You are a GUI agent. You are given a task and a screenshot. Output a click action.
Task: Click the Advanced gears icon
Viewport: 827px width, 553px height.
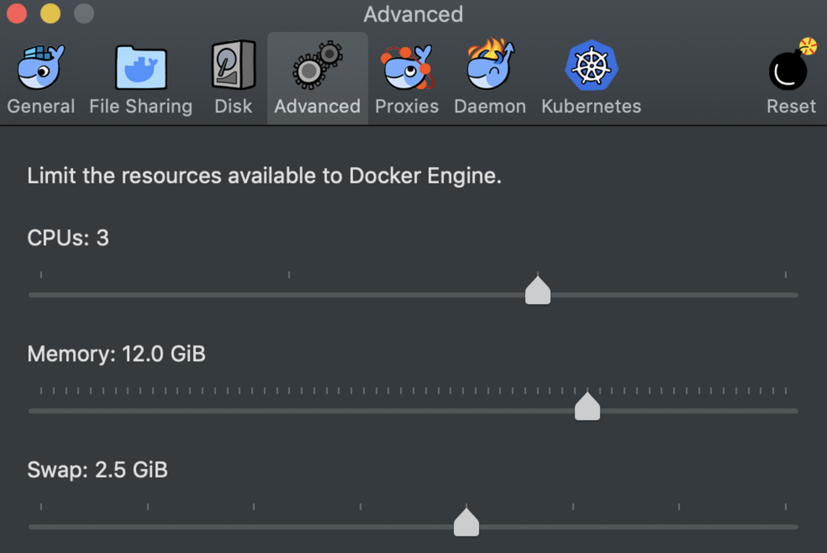[x=317, y=66]
